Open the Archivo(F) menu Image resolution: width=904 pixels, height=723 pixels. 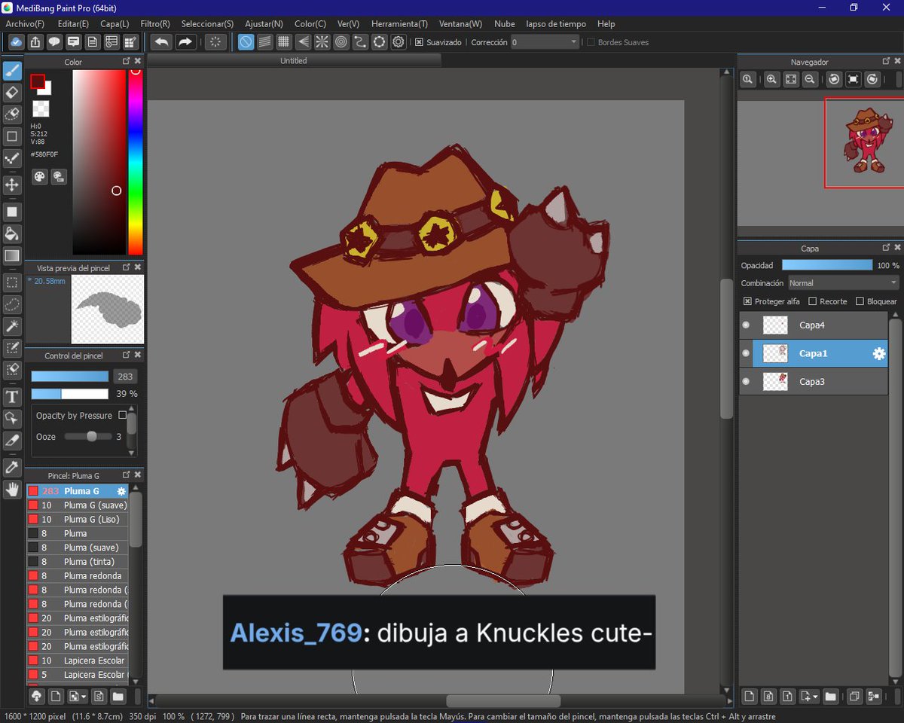pos(25,24)
